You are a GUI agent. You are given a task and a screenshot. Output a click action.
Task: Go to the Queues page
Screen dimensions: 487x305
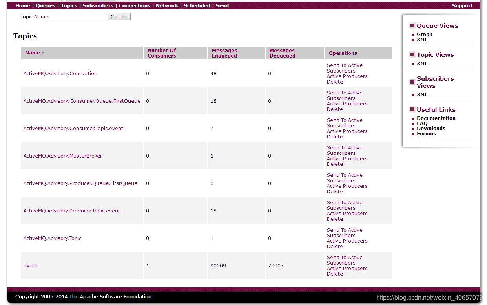click(46, 5)
